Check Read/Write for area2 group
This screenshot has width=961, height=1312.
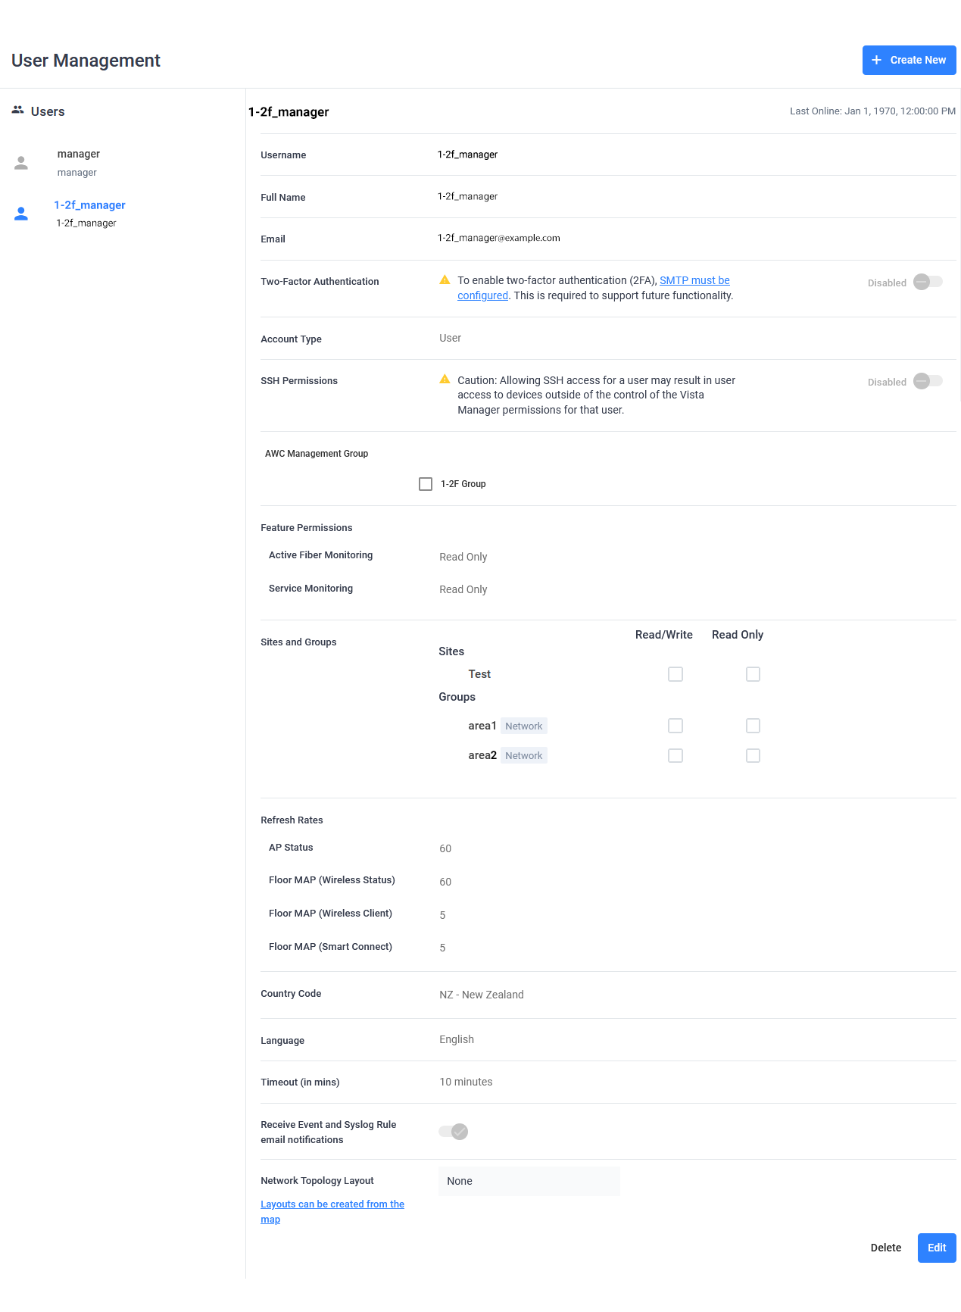point(676,755)
